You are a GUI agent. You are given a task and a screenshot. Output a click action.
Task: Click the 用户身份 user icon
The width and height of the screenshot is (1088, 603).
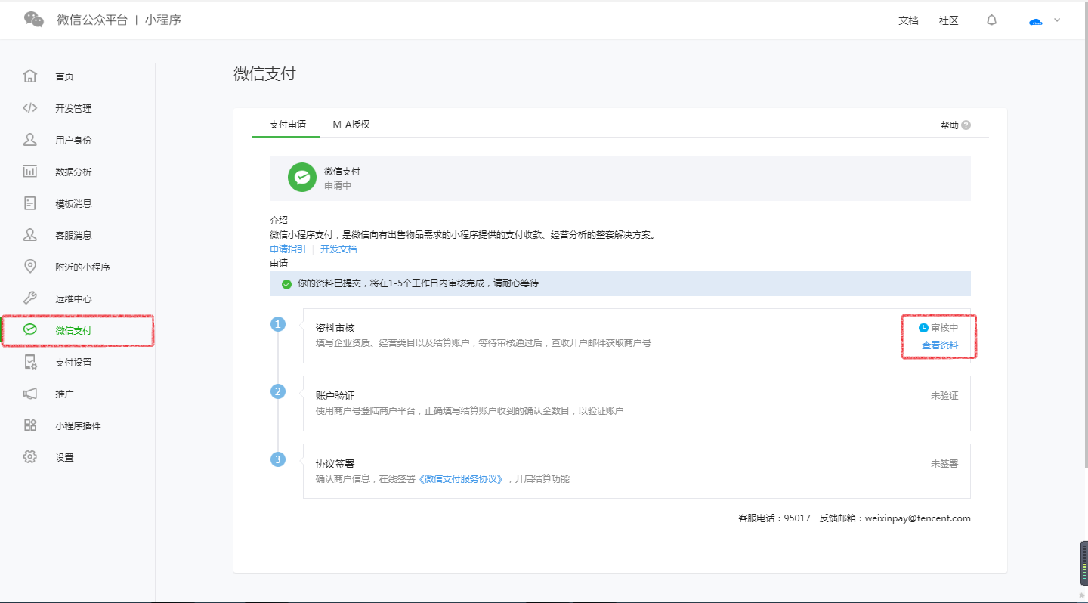tap(30, 140)
